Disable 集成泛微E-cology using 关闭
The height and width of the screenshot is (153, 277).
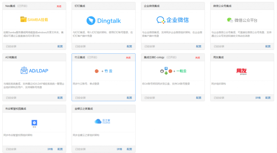[x=197, y=58]
